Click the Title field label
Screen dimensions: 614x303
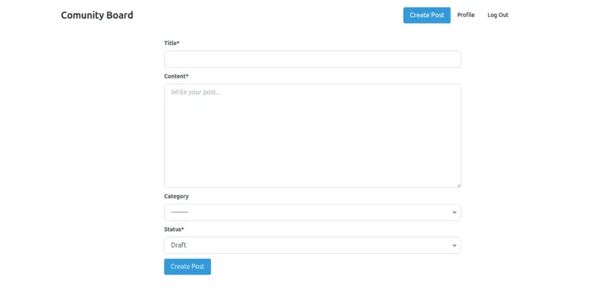[x=170, y=43]
